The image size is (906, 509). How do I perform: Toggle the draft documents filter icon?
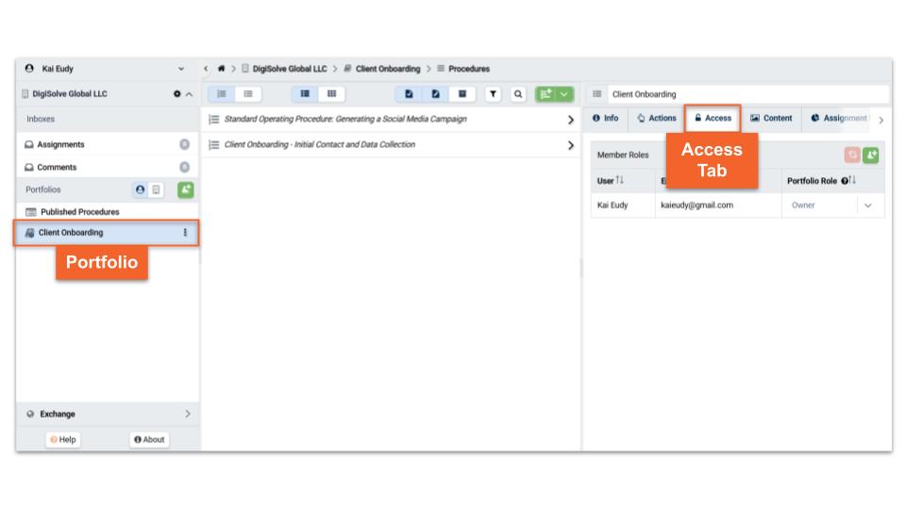(436, 94)
